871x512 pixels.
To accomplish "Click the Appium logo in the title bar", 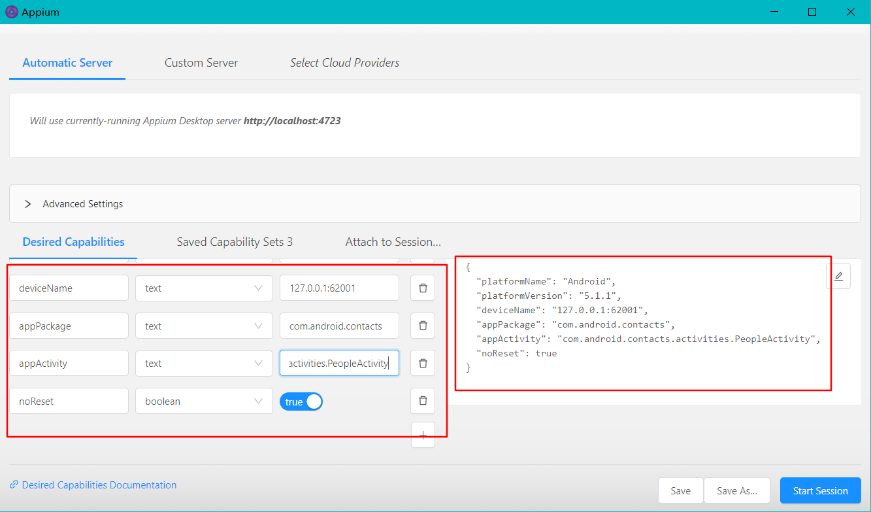I will (11, 11).
